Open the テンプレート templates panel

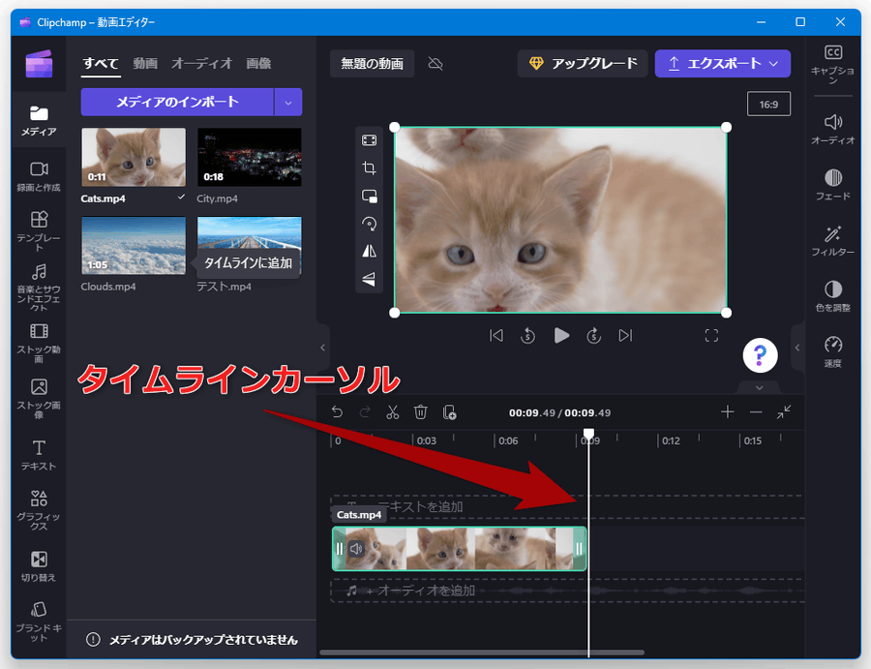[39, 230]
